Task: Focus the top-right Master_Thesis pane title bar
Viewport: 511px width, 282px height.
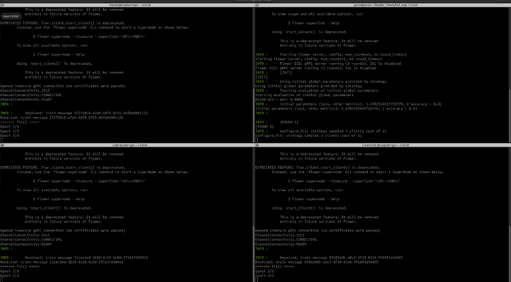Action: 383,5
